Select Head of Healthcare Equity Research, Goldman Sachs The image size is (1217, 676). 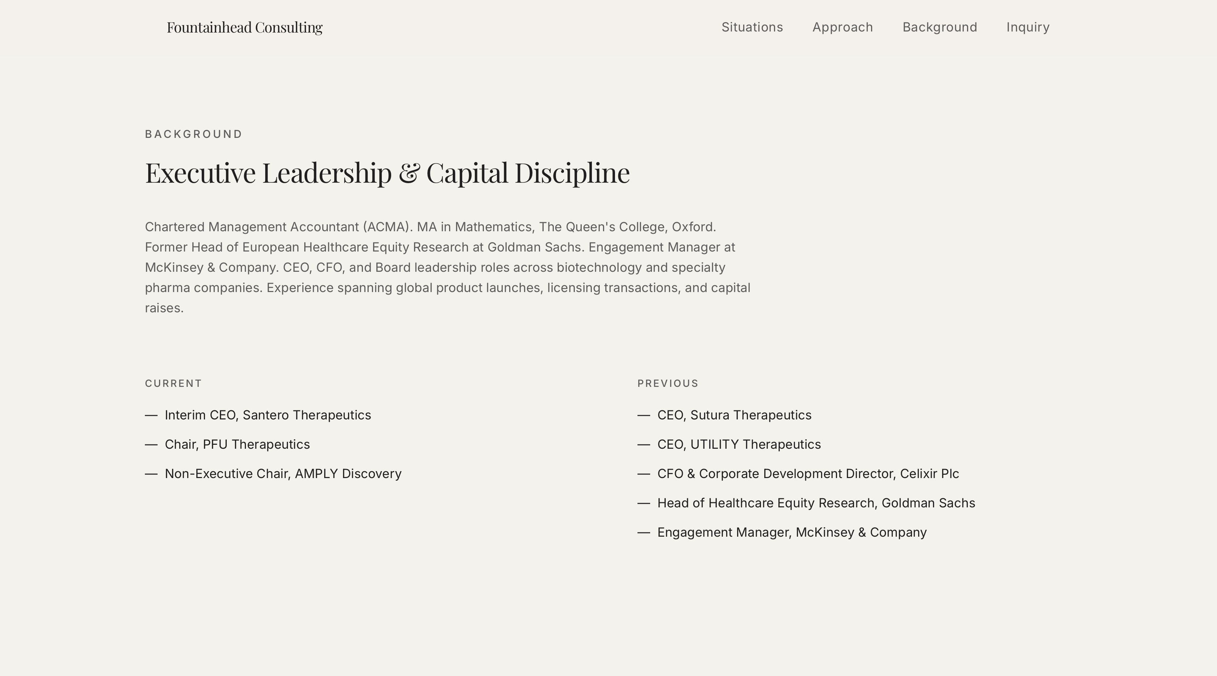point(815,503)
